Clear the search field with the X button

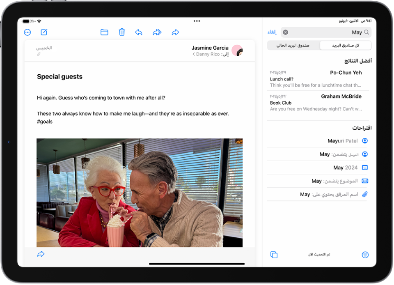pos(286,32)
